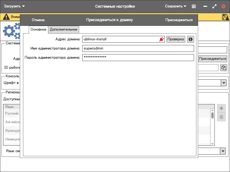Click Отмена in dialog header
Screen dimensions: 230x172
(38, 20)
